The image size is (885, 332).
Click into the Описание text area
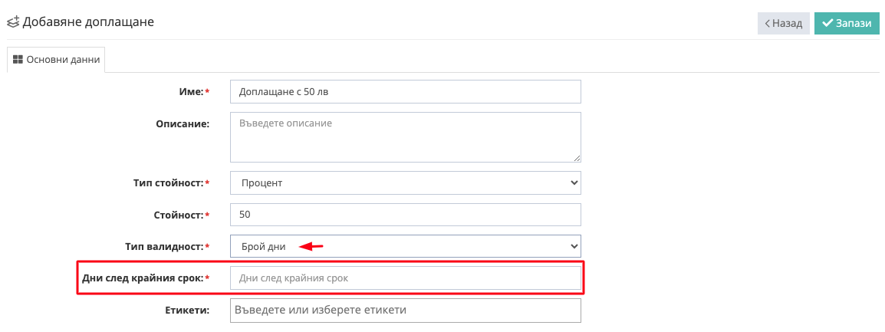pyautogui.click(x=405, y=137)
